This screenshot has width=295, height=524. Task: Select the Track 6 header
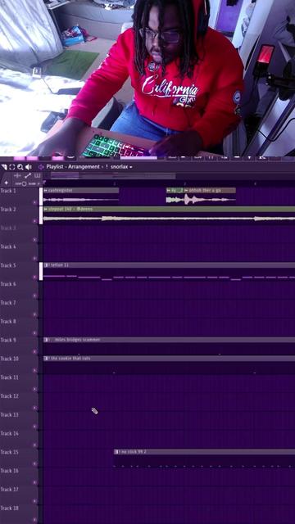(19, 289)
